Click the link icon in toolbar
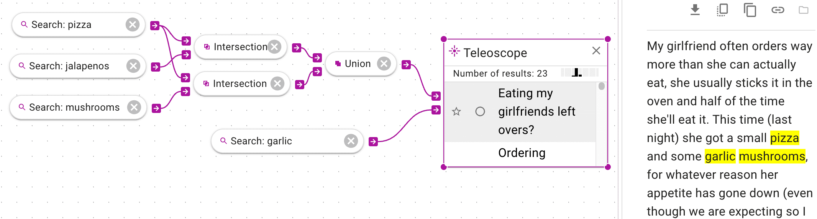This screenshot has width=817, height=219. click(x=778, y=10)
